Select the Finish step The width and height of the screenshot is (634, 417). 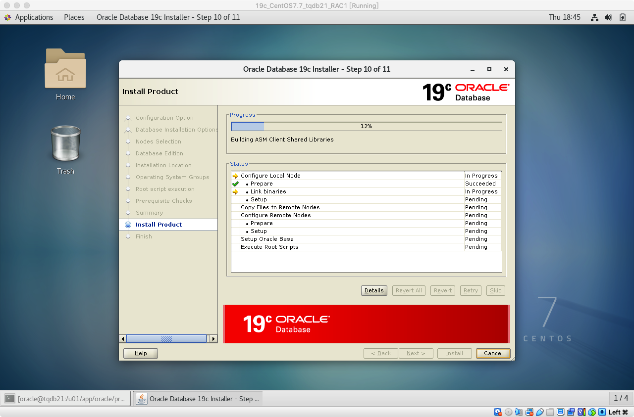(144, 236)
